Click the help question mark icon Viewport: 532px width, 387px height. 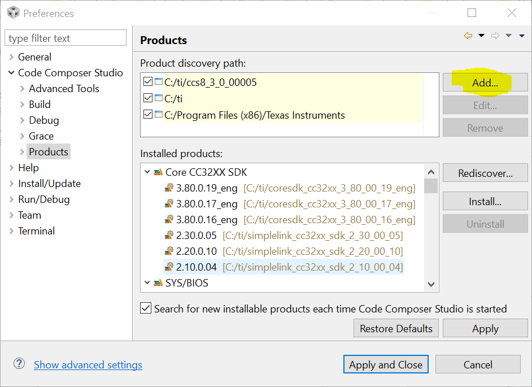[19, 364]
